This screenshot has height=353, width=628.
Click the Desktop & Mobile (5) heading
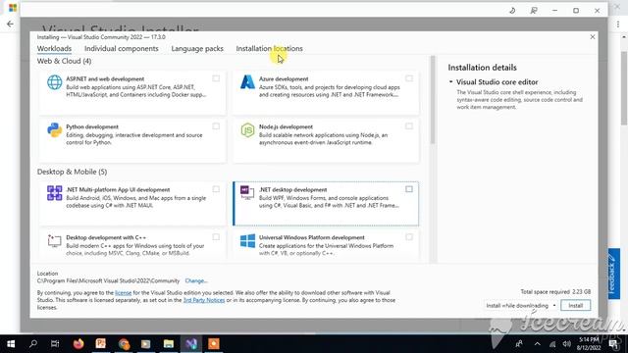[72, 172]
